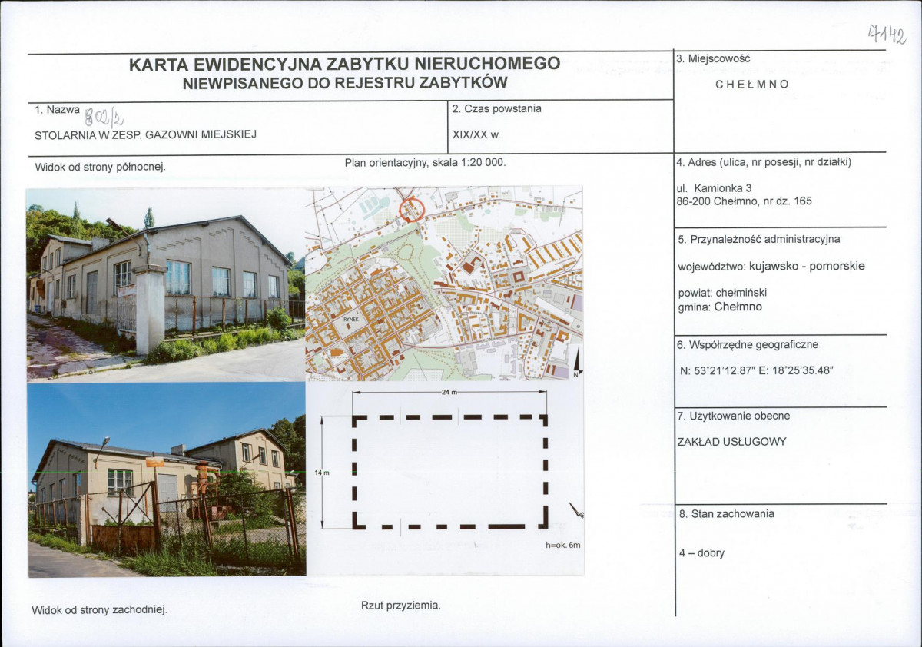This screenshot has height=647, width=922.
Task: Click the north arrow on the map
Action: pyautogui.click(x=575, y=363)
